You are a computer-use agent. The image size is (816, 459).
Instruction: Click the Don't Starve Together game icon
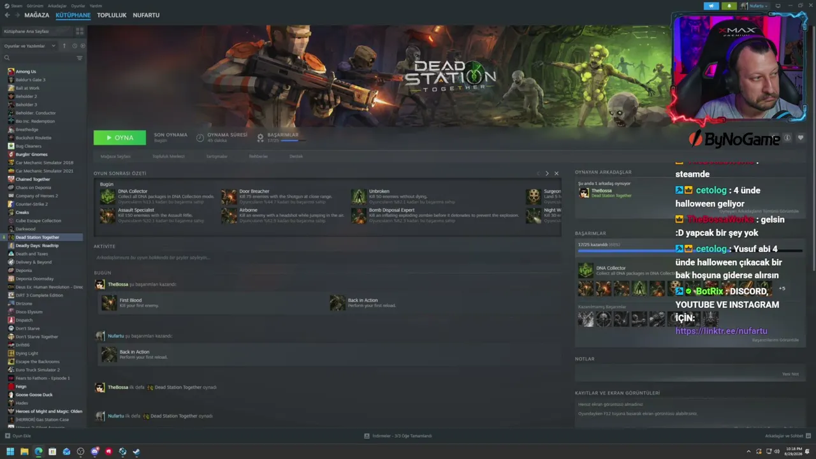coord(11,337)
